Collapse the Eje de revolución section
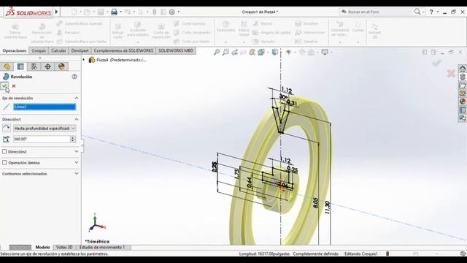The width and height of the screenshot is (467, 263). tap(77, 98)
